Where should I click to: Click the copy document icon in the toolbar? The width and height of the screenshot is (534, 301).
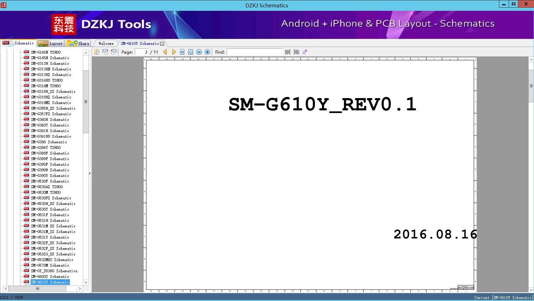pos(97,52)
